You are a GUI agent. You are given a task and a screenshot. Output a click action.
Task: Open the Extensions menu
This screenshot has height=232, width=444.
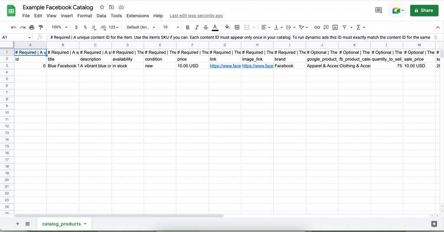pyautogui.click(x=137, y=16)
